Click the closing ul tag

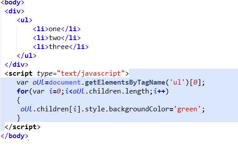(x=26, y=56)
